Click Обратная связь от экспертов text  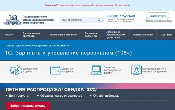click(61, 96)
